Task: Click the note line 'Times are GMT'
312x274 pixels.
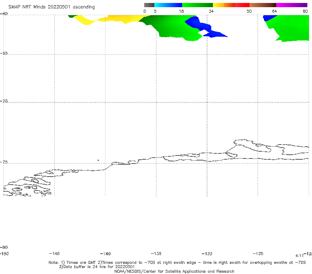Action: point(81,263)
